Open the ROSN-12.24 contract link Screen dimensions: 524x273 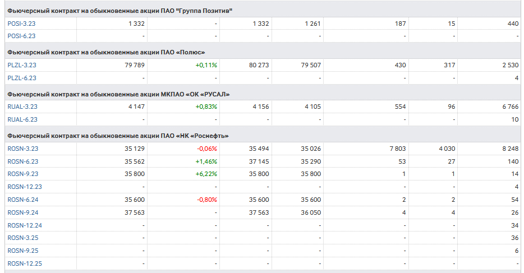(25, 225)
